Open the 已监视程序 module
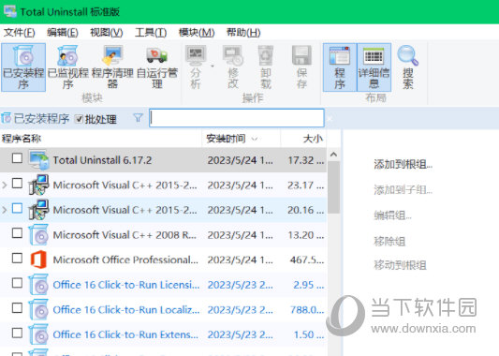Screen dimensions: 499x356 coord(67,67)
